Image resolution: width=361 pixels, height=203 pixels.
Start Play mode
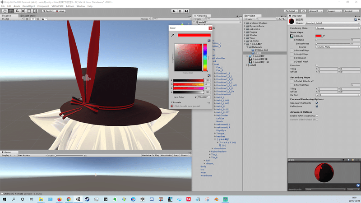click(x=174, y=11)
